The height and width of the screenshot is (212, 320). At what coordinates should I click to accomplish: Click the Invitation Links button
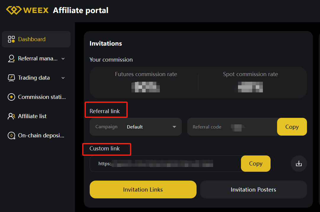(x=143, y=189)
